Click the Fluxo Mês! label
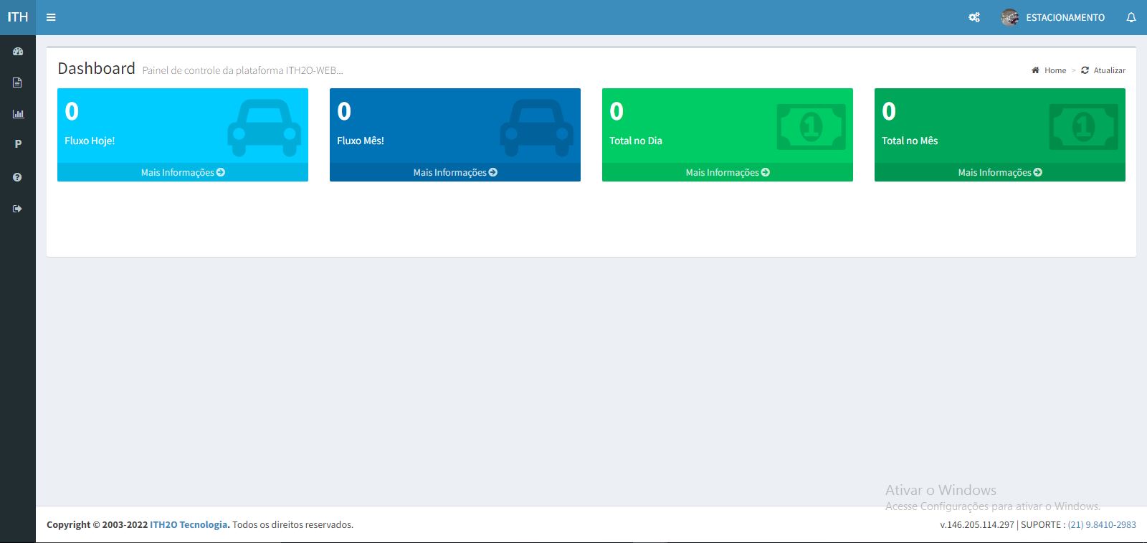Viewport: 1147px width, 543px height. click(361, 141)
